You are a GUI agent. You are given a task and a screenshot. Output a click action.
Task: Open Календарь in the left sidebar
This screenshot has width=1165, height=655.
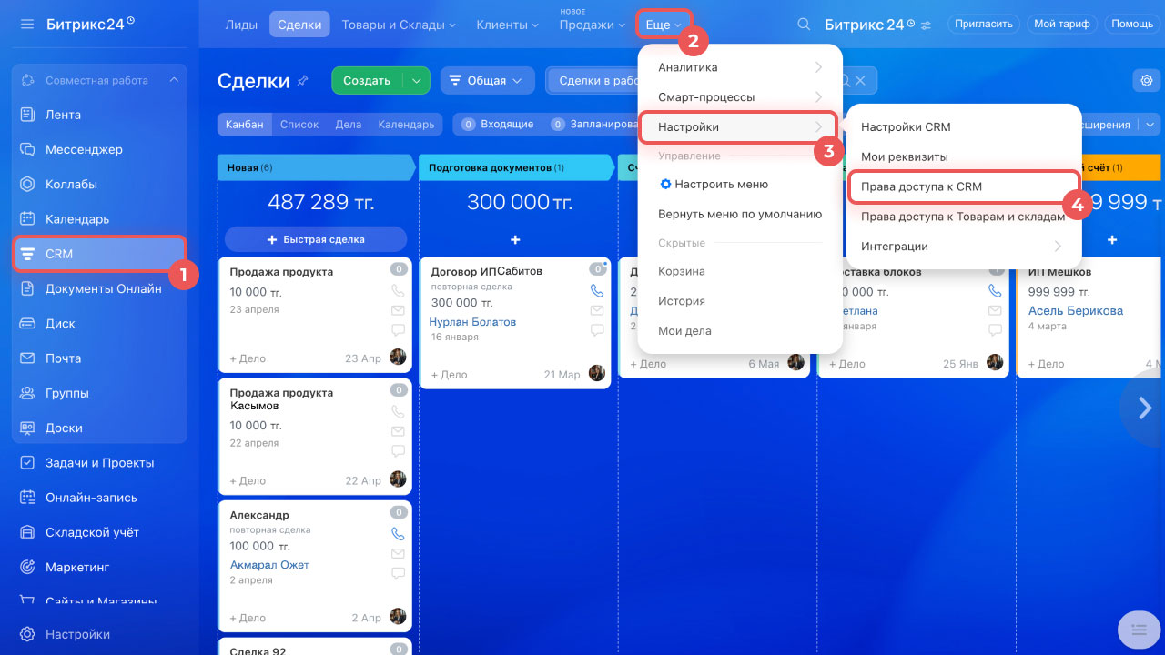pyautogui.click(x=77, y=219)
